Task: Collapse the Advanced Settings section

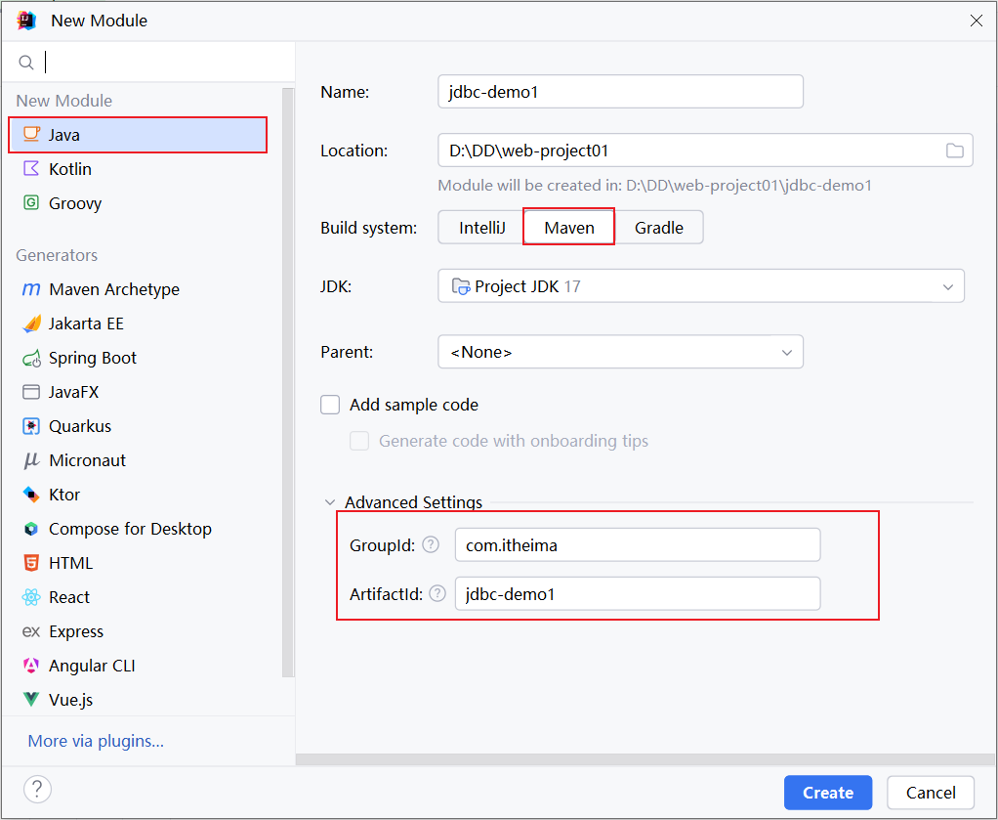Action: 330,502
